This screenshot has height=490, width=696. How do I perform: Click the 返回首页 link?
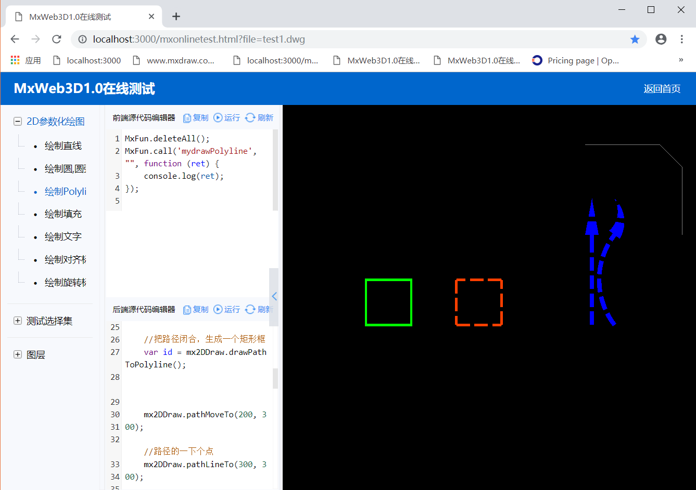click(x=662, y=89)
